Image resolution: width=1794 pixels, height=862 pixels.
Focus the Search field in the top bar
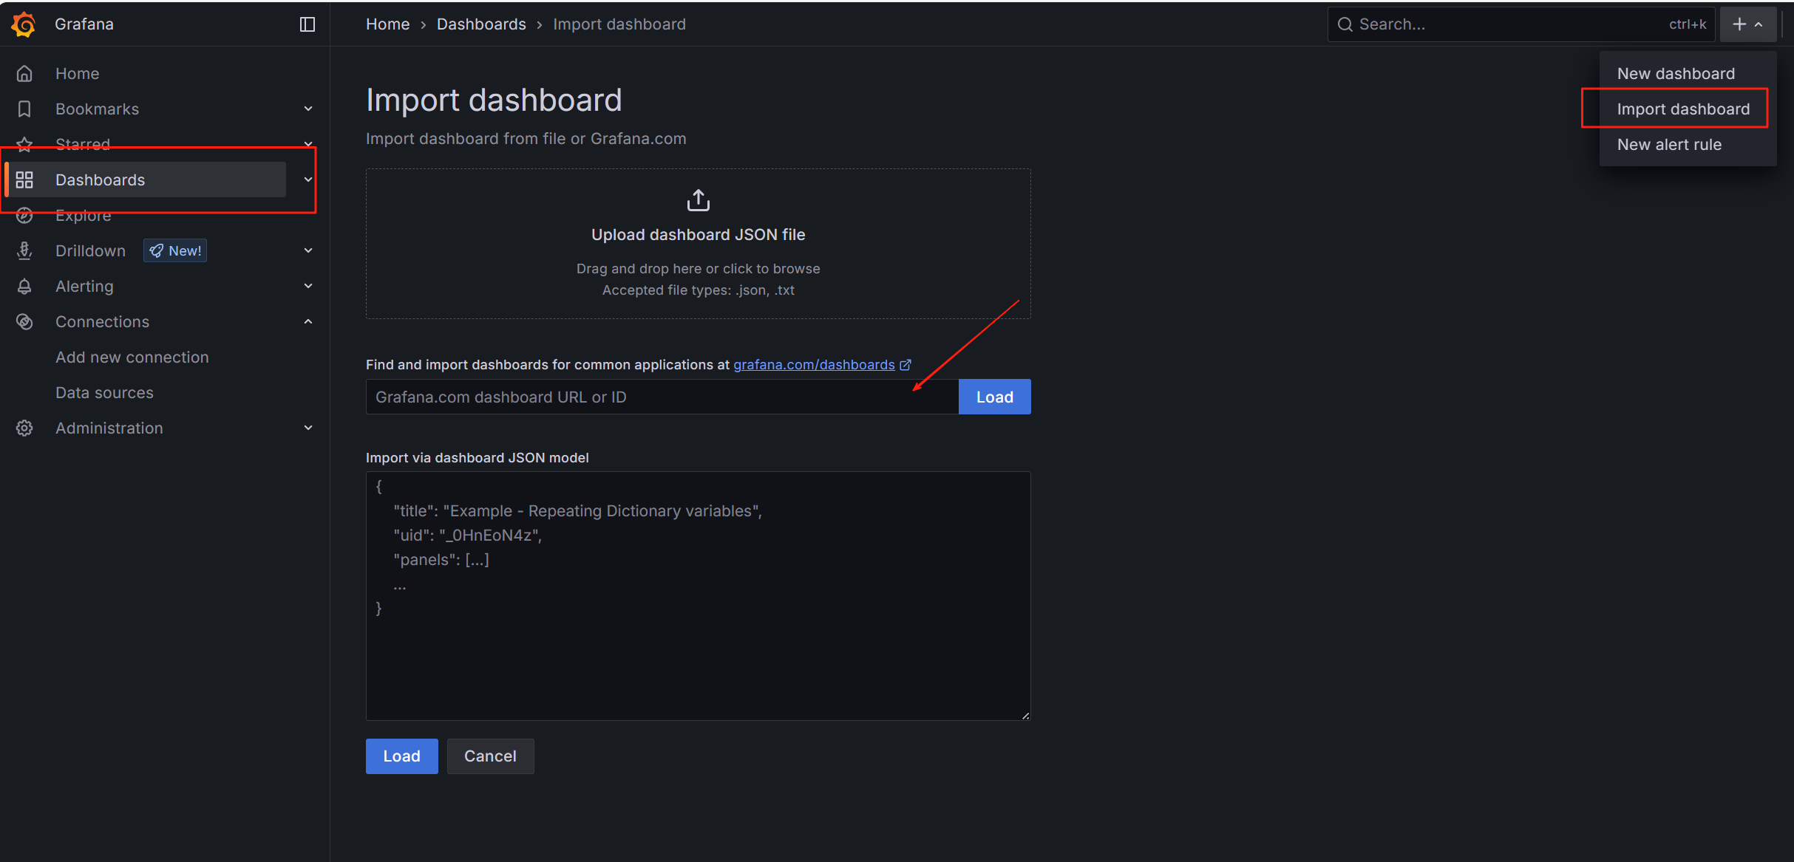pyautogui.click(x=1521, y=24)
